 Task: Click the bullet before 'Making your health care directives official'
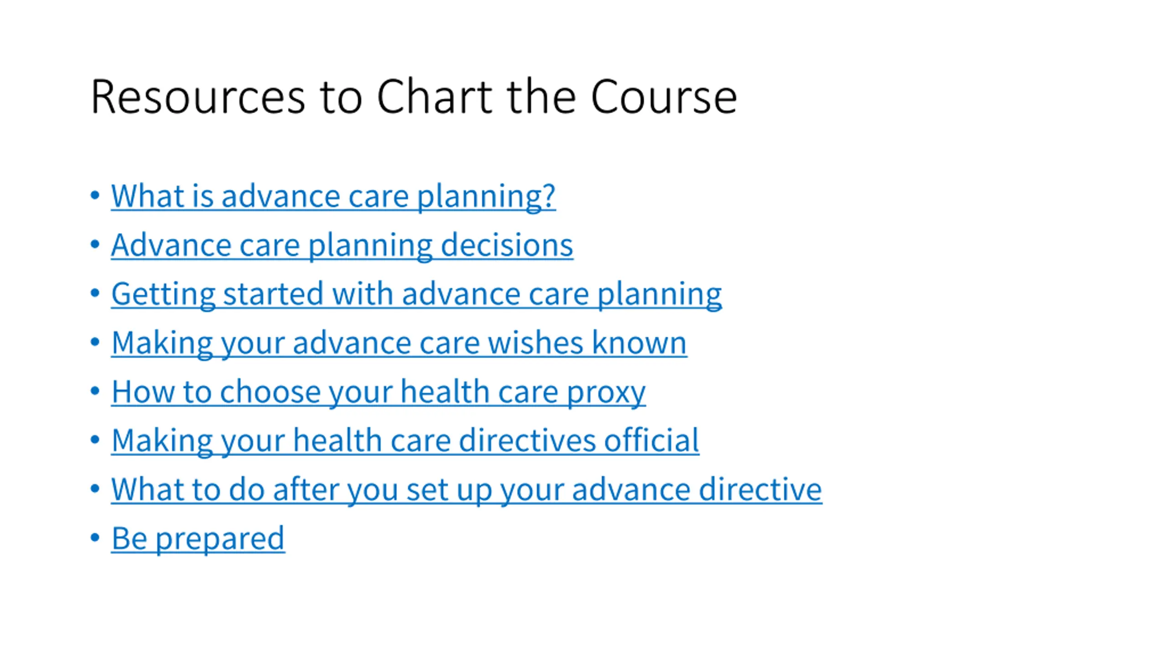[x=95, y=440]
